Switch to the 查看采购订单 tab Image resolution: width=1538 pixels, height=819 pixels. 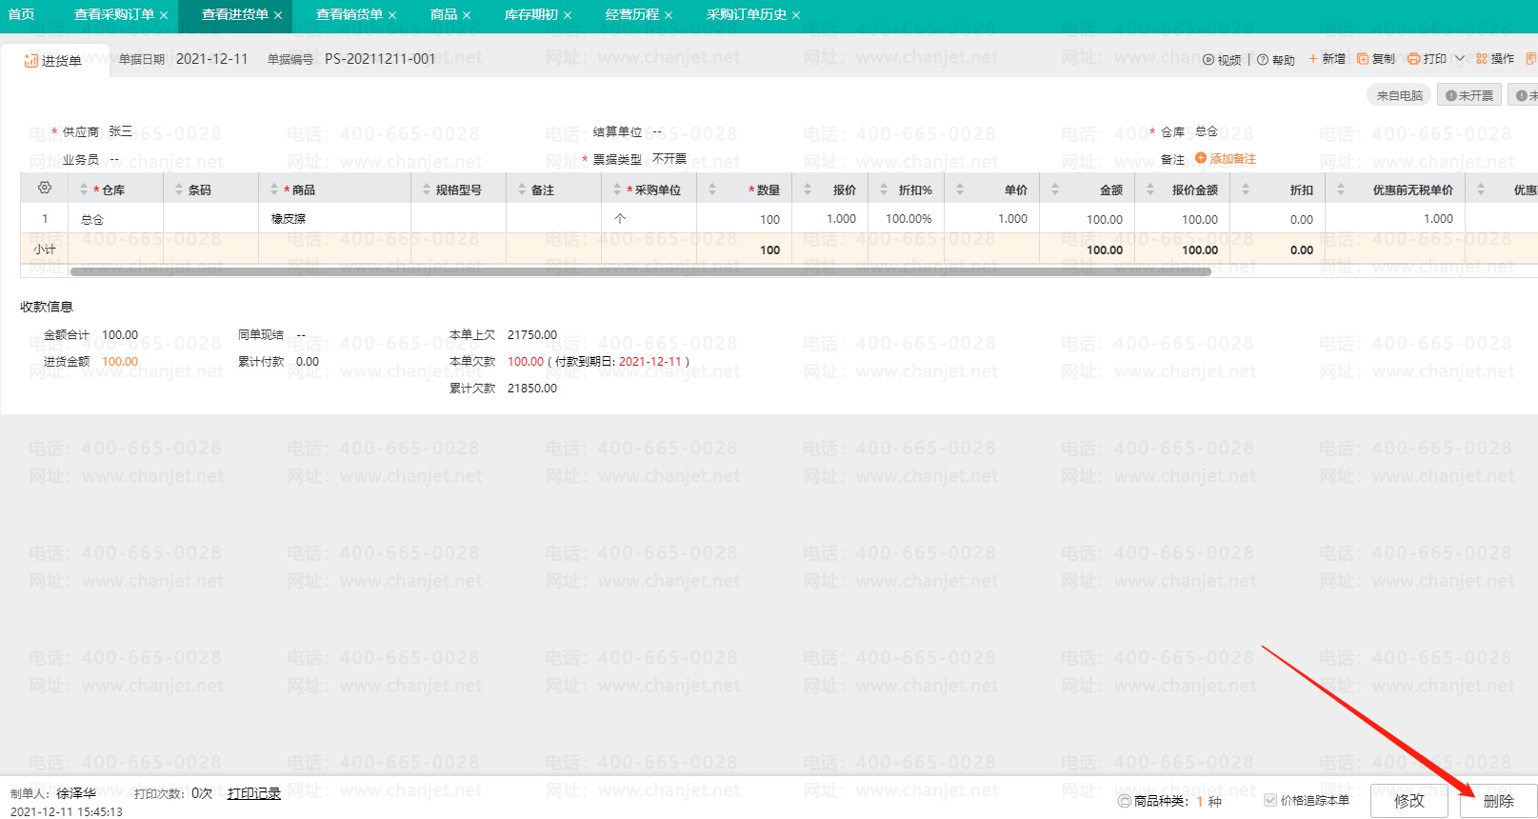pyautogui.click(x=114, y=14)
